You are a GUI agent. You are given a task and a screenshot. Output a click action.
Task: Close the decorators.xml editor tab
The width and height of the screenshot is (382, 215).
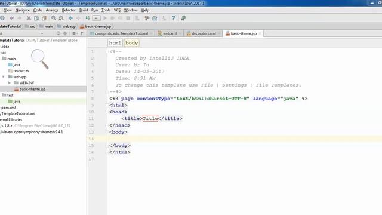(219, 33)
